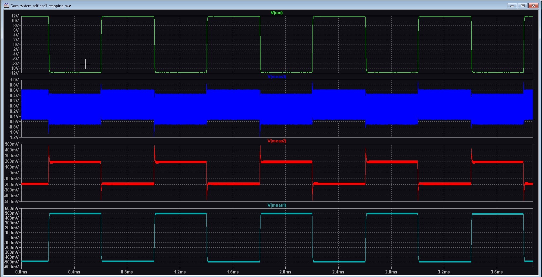Click the 1.2ms time axis label
Viewport: 542px width, 277px height.
[x=180, y=272]
